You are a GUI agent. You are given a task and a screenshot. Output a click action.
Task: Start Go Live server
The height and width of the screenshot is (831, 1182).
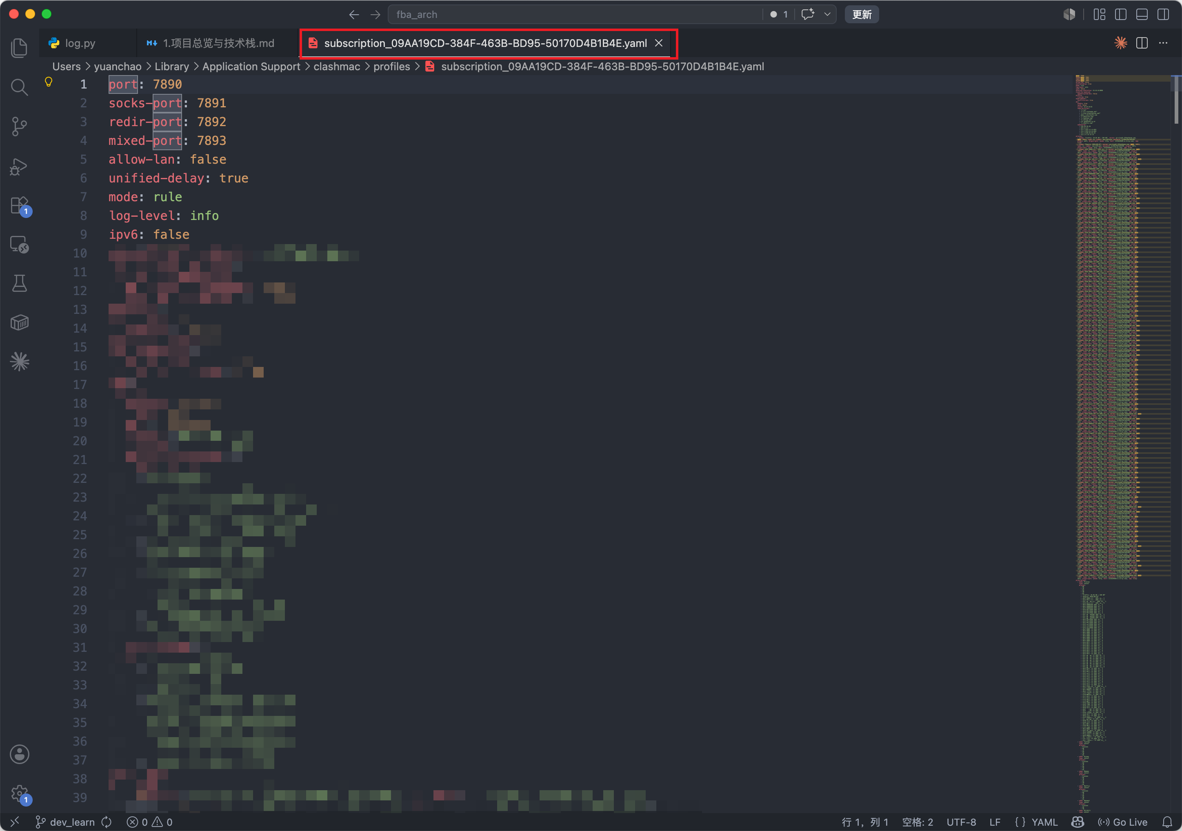pyautogui.click(x=1122, y=822)
